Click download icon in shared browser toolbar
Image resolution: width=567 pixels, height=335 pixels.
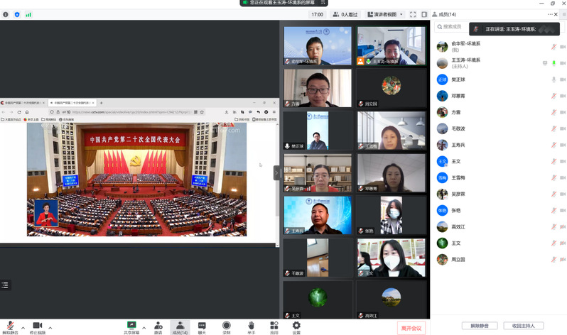point(227,112)
